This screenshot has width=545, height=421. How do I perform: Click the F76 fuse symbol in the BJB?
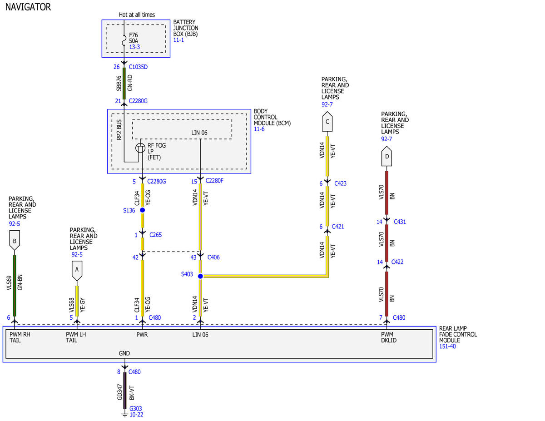tap(124, 40)
